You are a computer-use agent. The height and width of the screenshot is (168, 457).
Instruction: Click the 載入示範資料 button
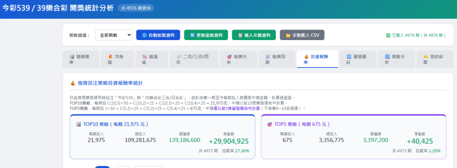[x=254, y=35]
